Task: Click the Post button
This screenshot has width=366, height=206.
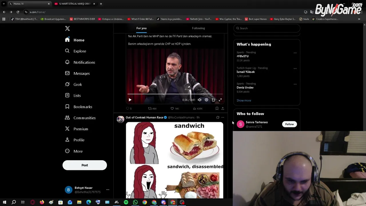Action: tap(85, 165)
